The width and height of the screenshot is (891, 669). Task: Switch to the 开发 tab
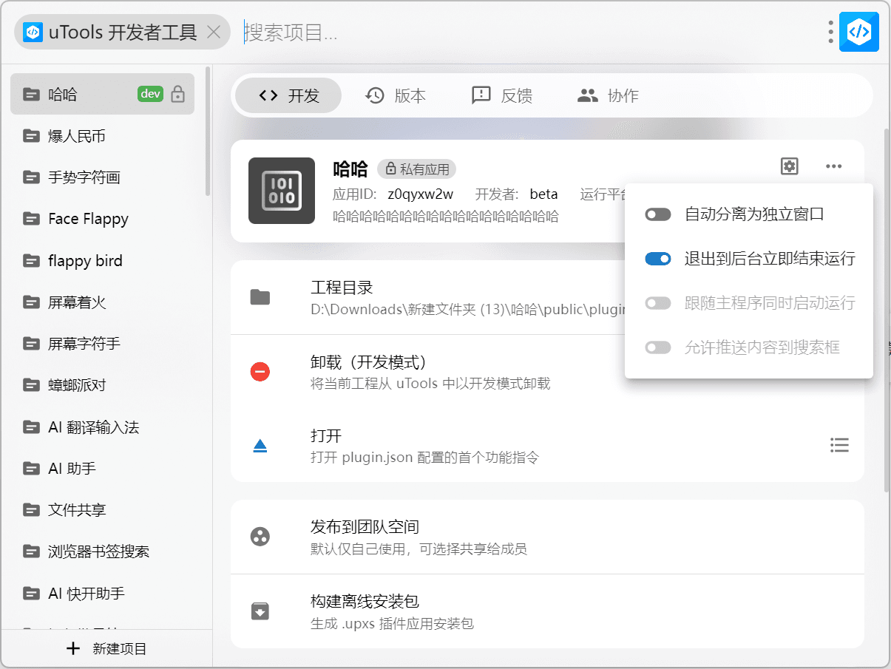(x=288, y=95)
